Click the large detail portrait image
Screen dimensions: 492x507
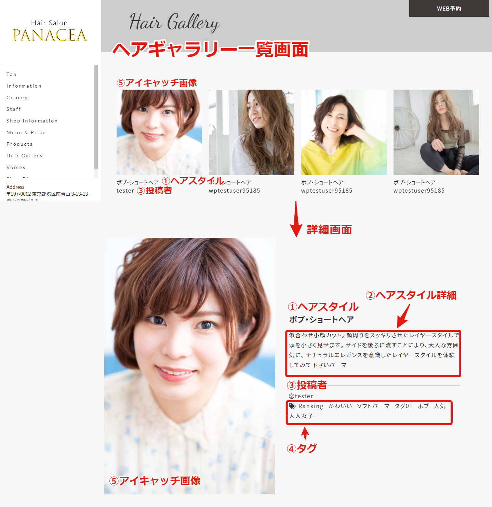click(x=189, y=366)
